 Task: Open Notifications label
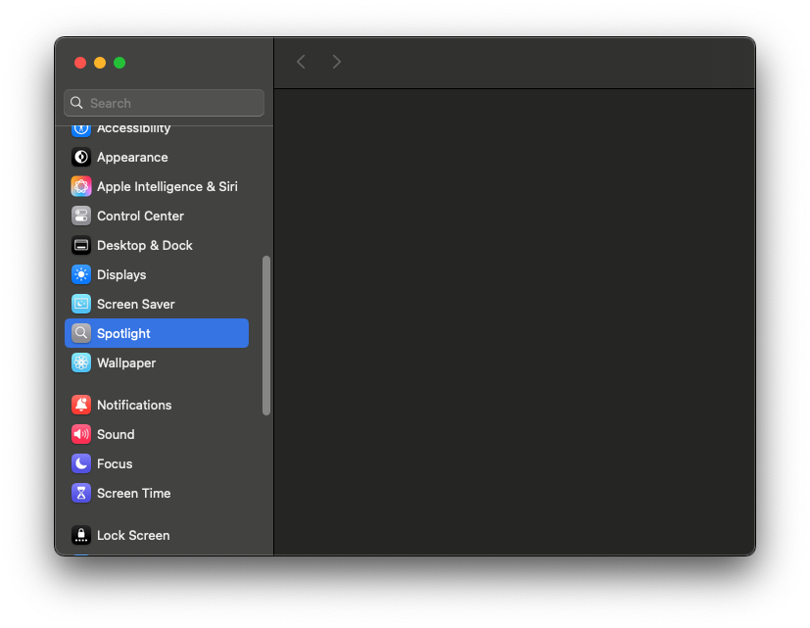(x=134, y=405)
